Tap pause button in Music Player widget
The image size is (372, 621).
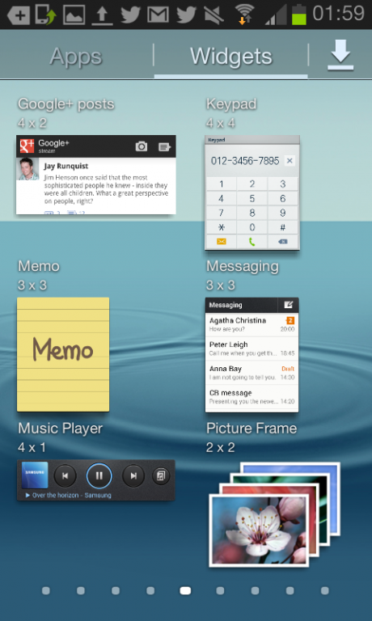[99, 475]
